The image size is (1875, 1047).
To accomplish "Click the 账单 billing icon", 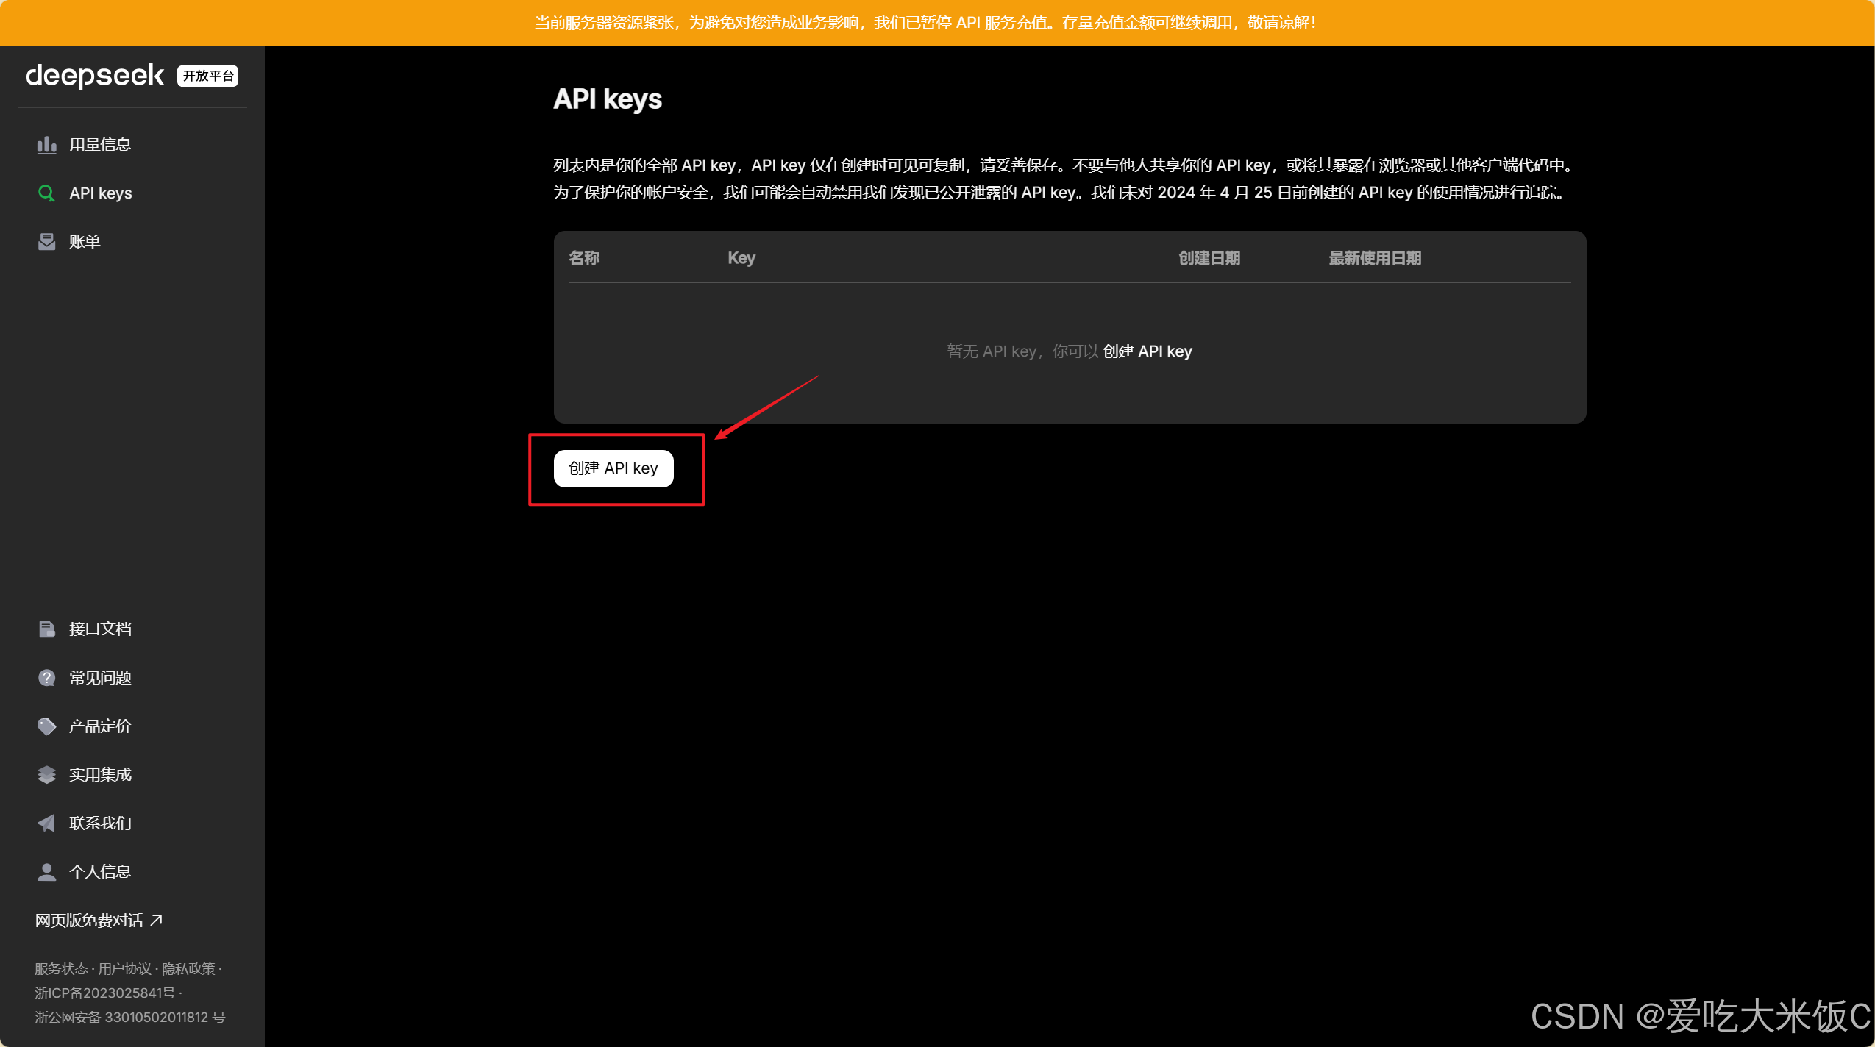I will 46,242.
